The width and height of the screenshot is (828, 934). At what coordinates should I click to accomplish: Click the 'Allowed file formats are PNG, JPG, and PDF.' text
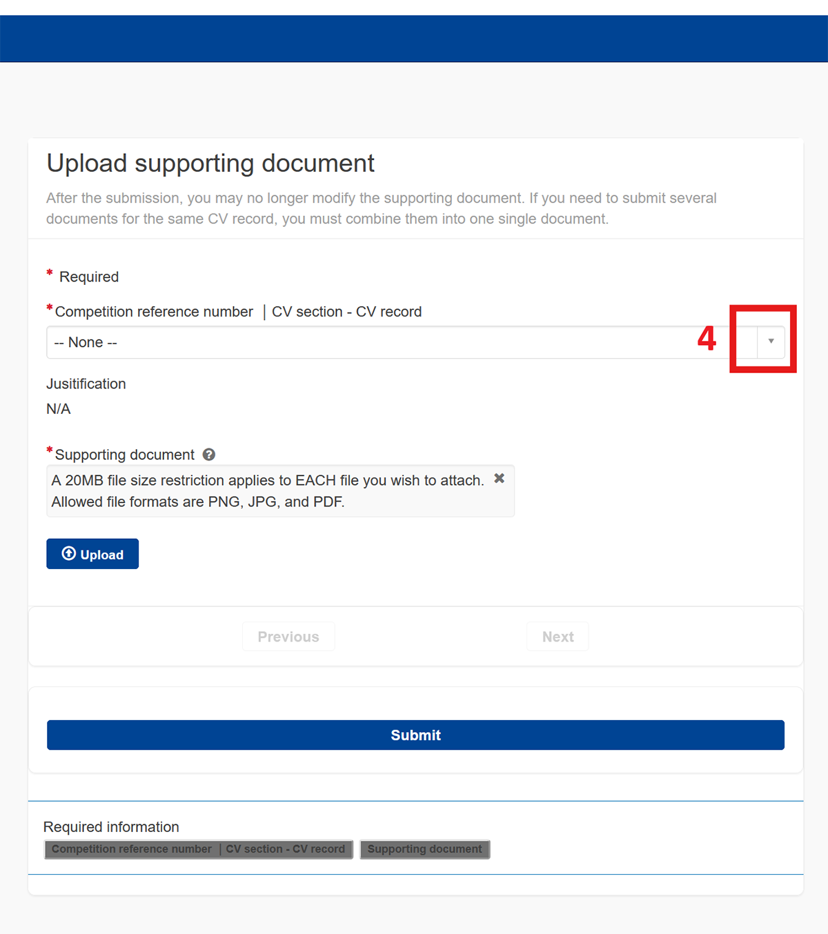(x=198, y=502)
